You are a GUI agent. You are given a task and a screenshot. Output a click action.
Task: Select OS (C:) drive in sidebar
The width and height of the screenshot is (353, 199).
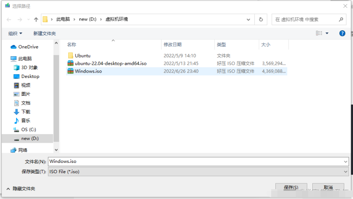tap(25, 130)
